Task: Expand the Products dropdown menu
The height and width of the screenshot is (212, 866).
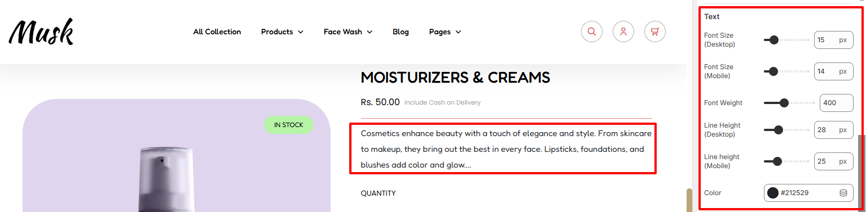Action: coord(282,32)
